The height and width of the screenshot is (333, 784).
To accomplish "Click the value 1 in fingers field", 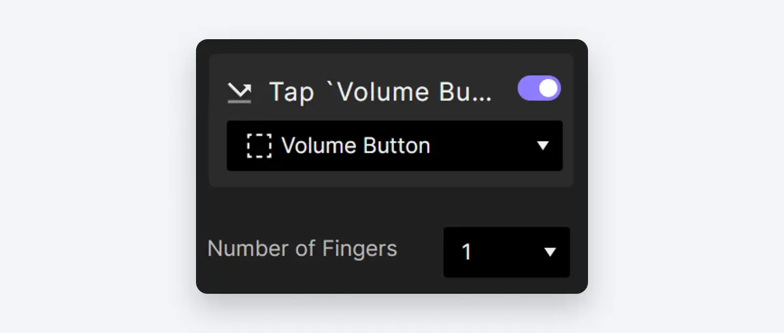I will pyautogui.click(x=466, y=252).
